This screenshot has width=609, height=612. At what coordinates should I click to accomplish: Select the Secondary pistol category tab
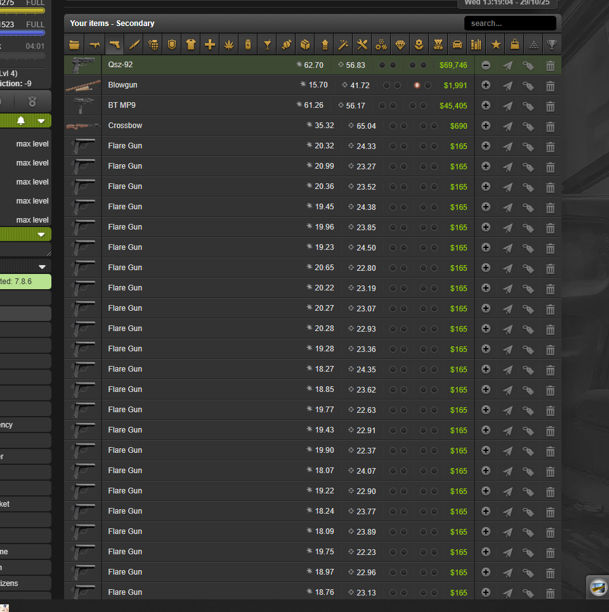coord(114,45)
